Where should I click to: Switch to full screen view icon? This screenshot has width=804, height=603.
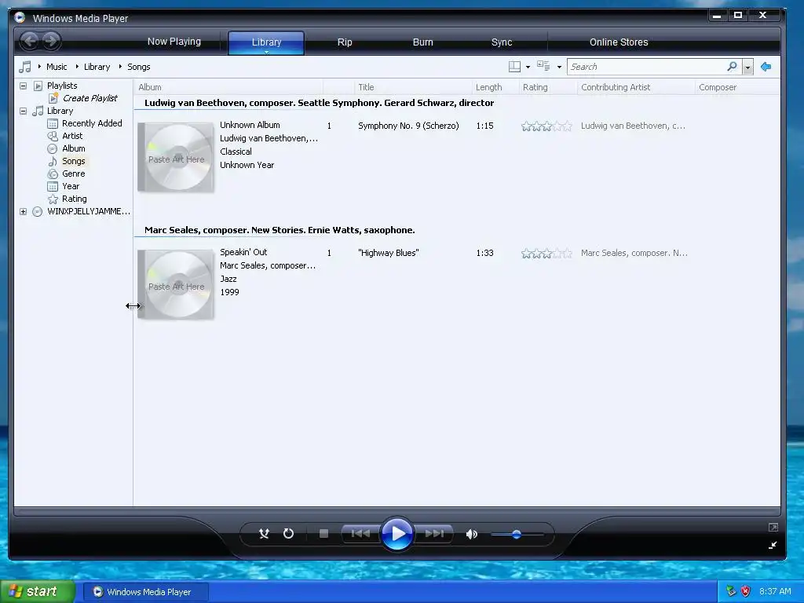pyautogui.click(x=773, y=527)
